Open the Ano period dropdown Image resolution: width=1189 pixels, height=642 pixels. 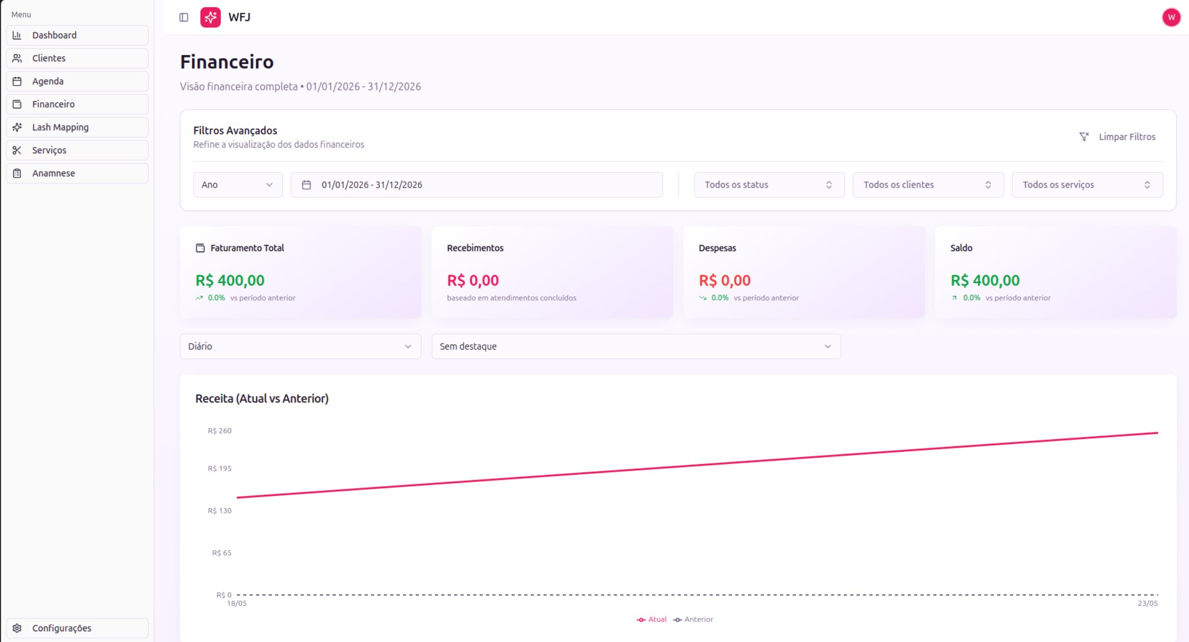point(238,185)
